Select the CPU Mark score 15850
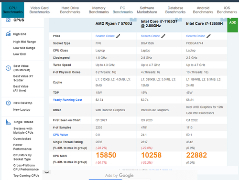Viewport: 239px width, 180px height. (x=106, y=155)
